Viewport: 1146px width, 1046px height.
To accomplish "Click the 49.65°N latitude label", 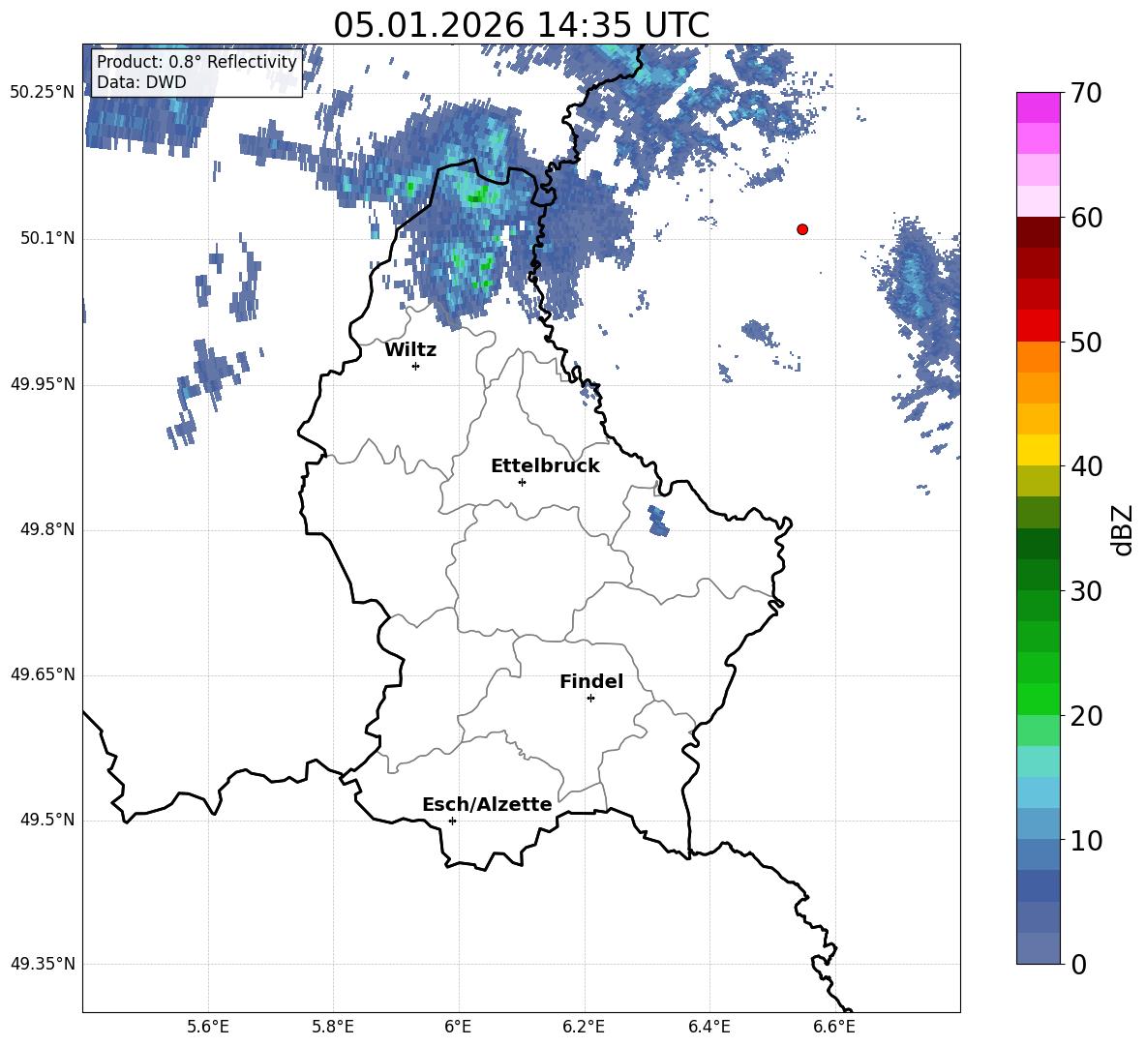I will coord(43,674).
